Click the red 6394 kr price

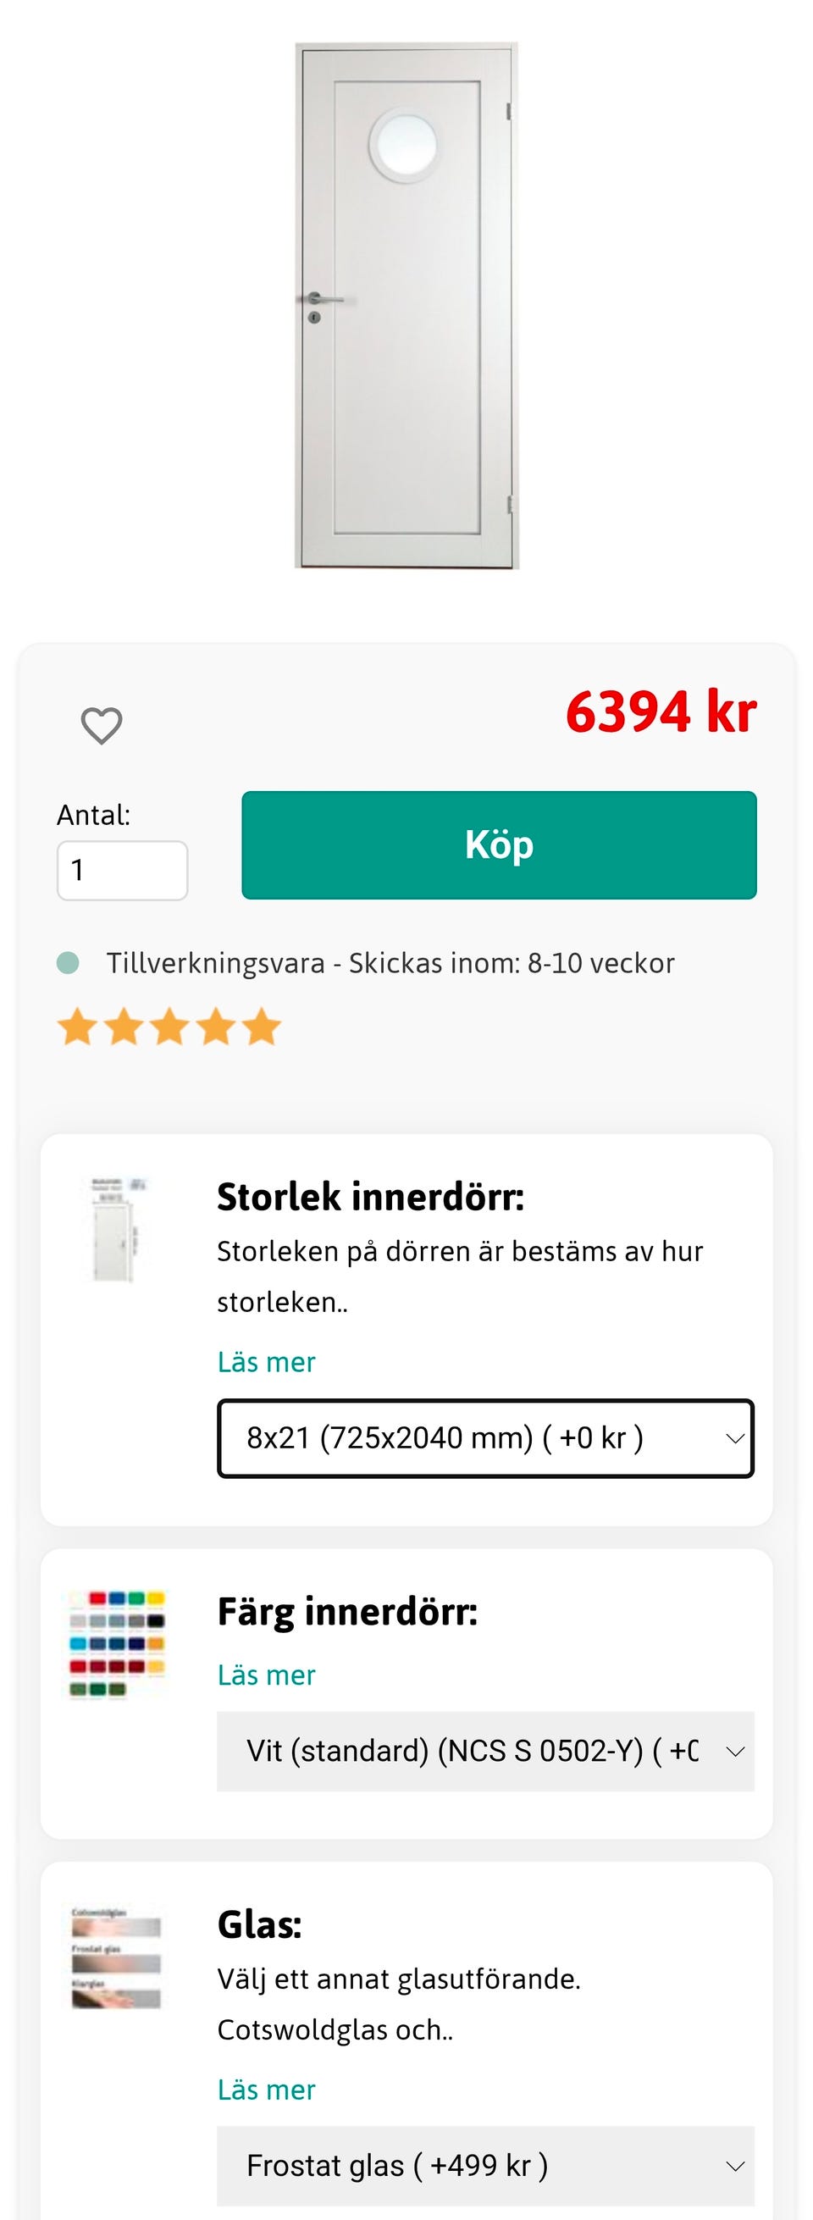(661, 712)
